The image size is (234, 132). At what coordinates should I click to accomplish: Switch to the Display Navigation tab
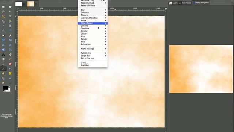pos(201,3)
